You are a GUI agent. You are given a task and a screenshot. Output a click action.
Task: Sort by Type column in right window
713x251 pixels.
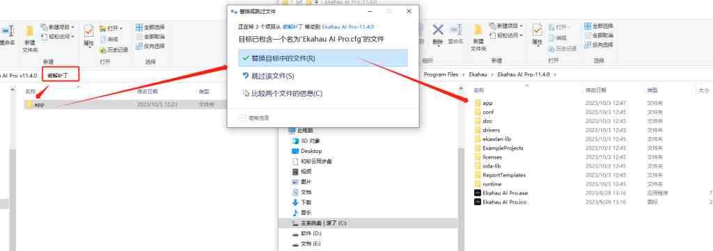point(652,90)
